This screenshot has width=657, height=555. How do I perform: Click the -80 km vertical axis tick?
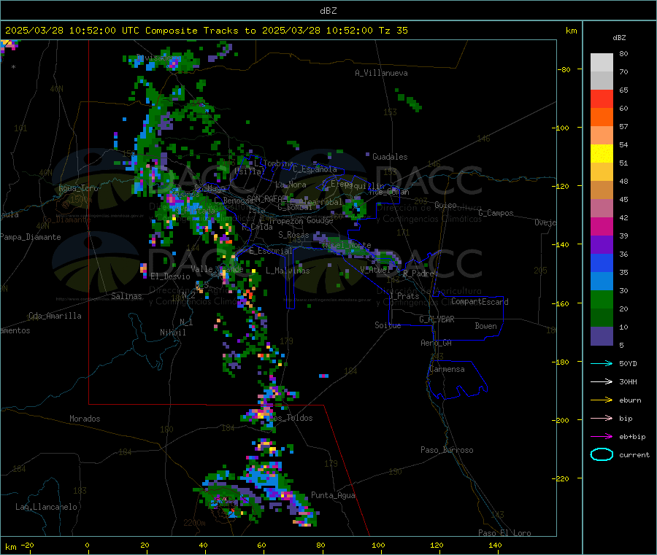click(x=564, y=69)
